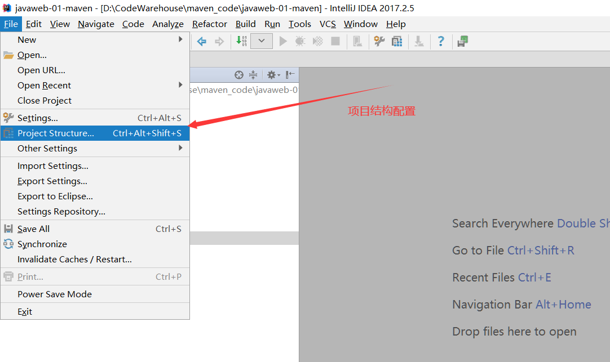The width and height of the screenshot is (610, 362).
Task: Choose Export Settings... entry
Action: point(95,181)
